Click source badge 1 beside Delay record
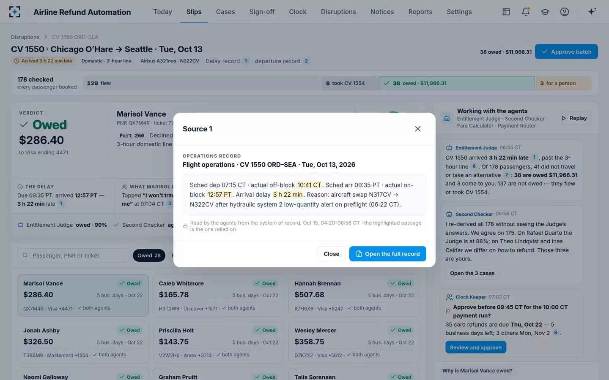This screenshot has width=609, height=380. (246, 61)
